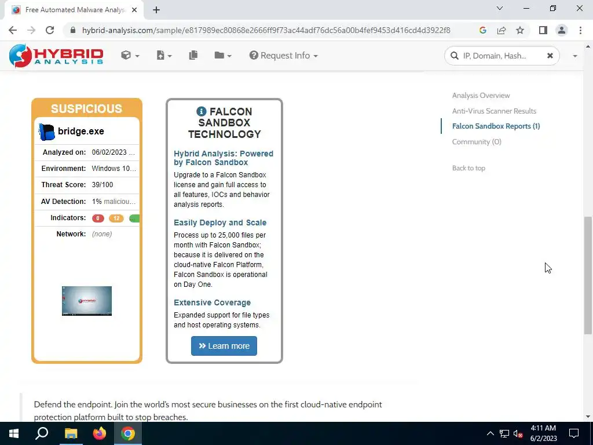Open the Windows Start menu
The height and width of the screenshot is (445, 593).
[14, 433]
